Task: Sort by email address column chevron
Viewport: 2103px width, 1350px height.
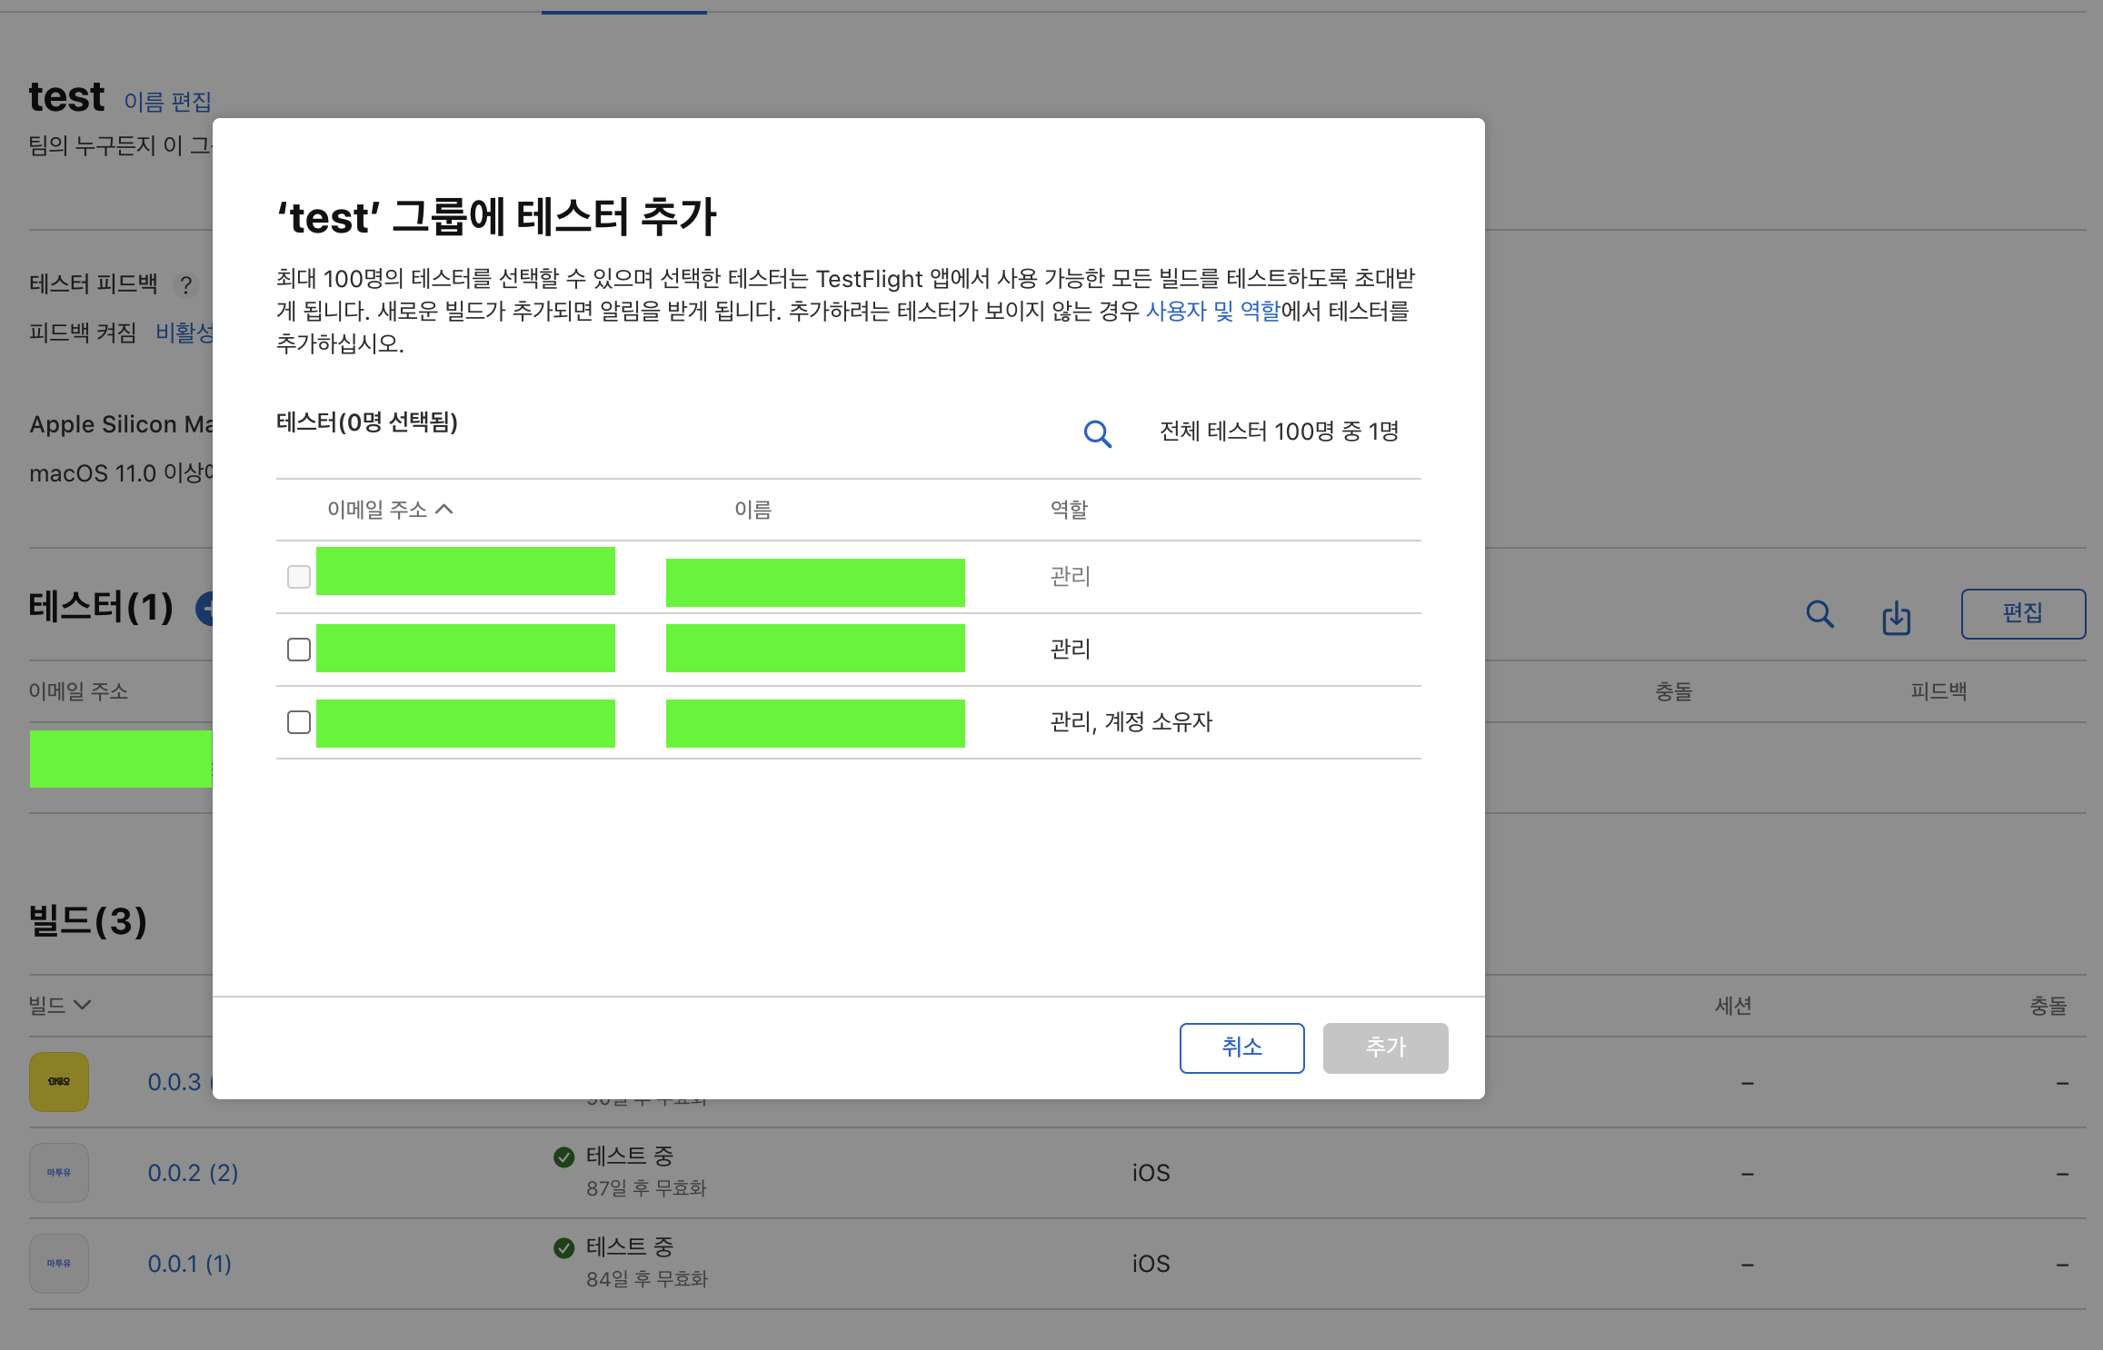Action: (x=444, y=510)
